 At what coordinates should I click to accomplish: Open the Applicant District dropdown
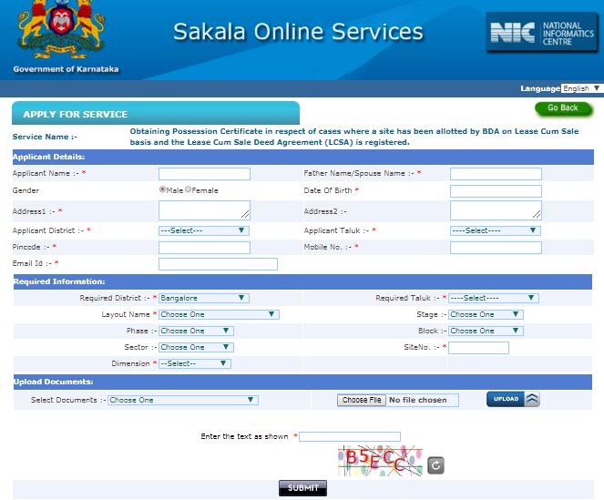(204, 230)
